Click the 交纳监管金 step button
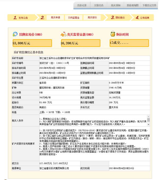 point(74,18)
